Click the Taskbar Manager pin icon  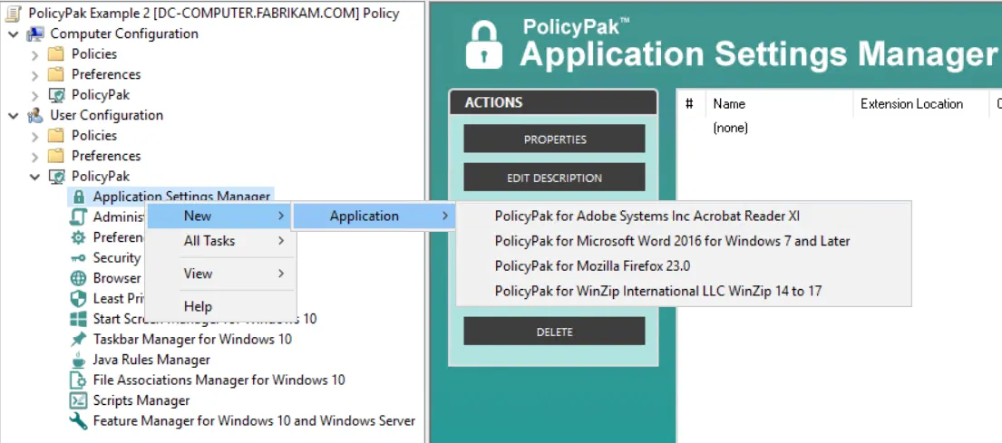pos(78,339)
